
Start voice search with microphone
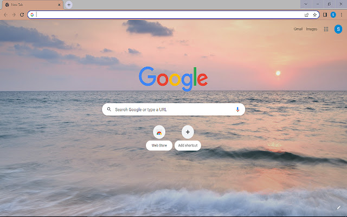tap(237, 110)
